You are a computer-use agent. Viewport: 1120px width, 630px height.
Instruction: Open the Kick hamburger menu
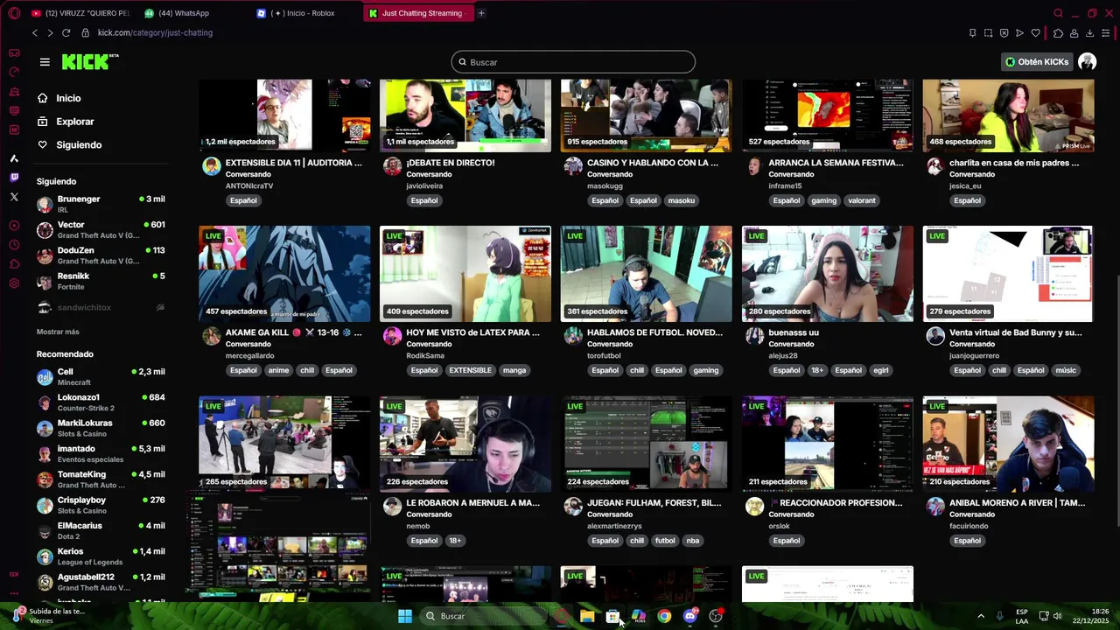point(45,62)
